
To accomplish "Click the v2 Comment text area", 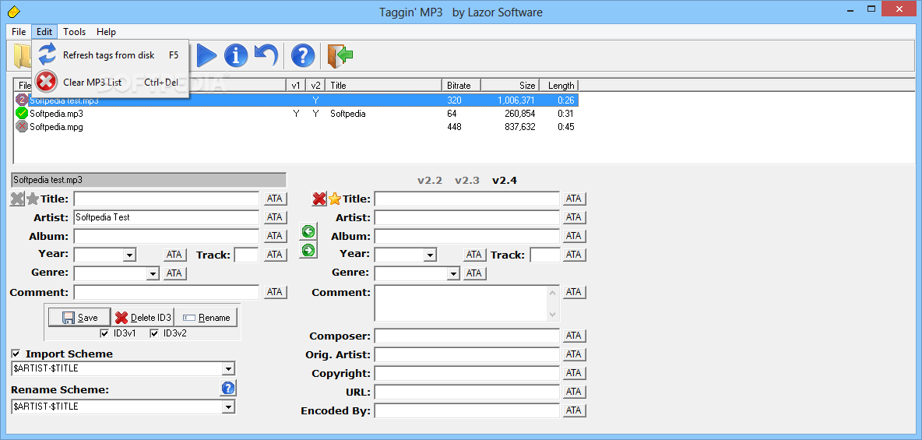I will pyautogui.click(x=467, y=303).
